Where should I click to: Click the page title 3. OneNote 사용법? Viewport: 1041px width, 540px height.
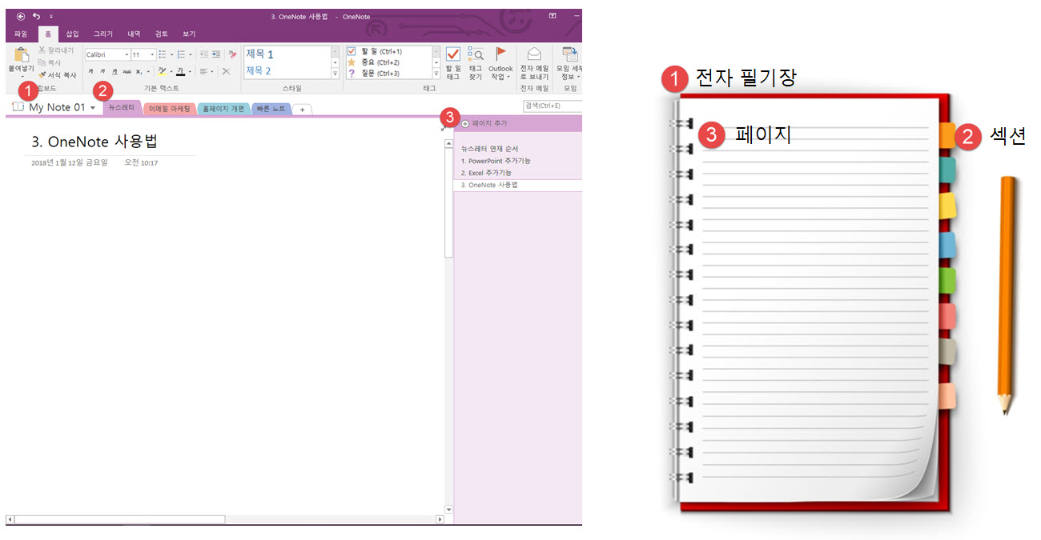coord(94,142)
